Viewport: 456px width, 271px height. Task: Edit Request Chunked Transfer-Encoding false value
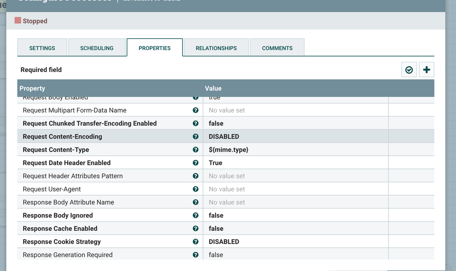[x=295, y=123]
